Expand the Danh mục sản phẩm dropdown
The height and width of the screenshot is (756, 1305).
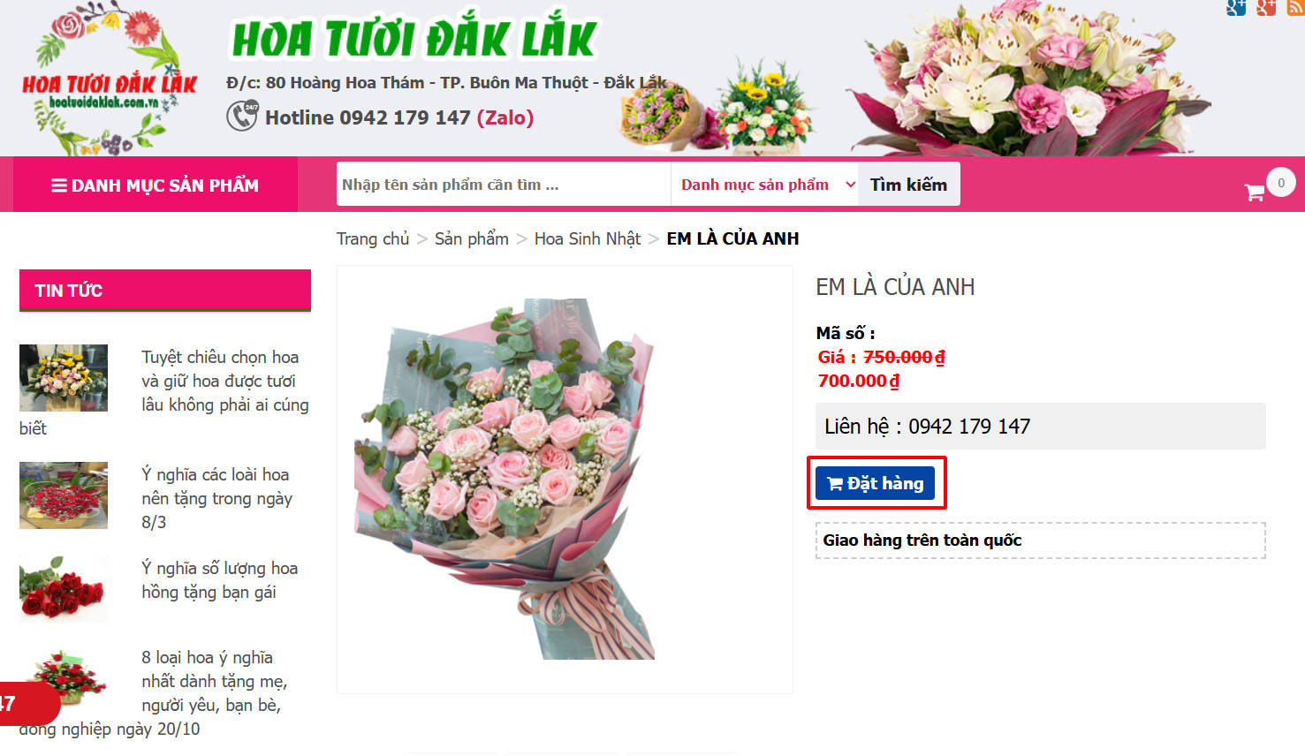pos(764,185)
